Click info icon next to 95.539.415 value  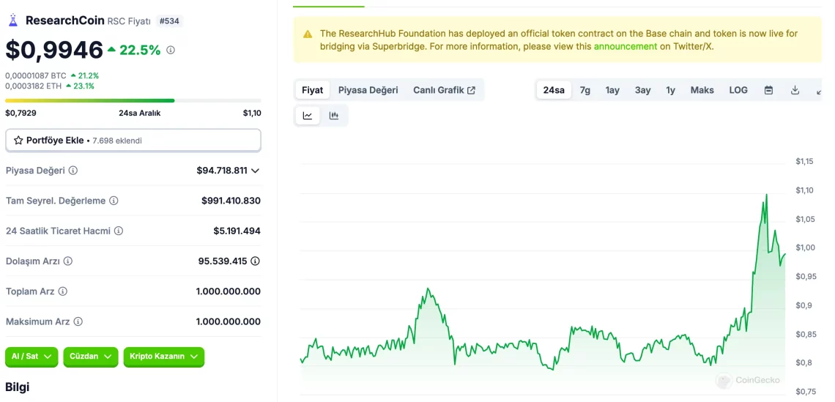coord(256,261)
